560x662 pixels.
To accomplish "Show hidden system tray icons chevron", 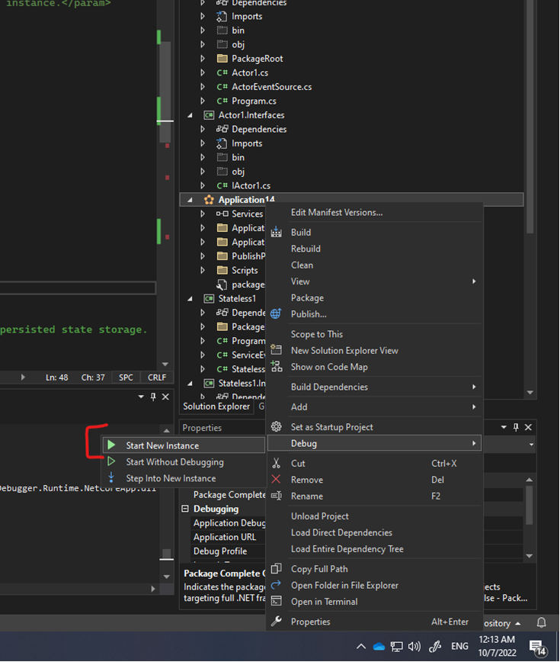I will 361,646.
